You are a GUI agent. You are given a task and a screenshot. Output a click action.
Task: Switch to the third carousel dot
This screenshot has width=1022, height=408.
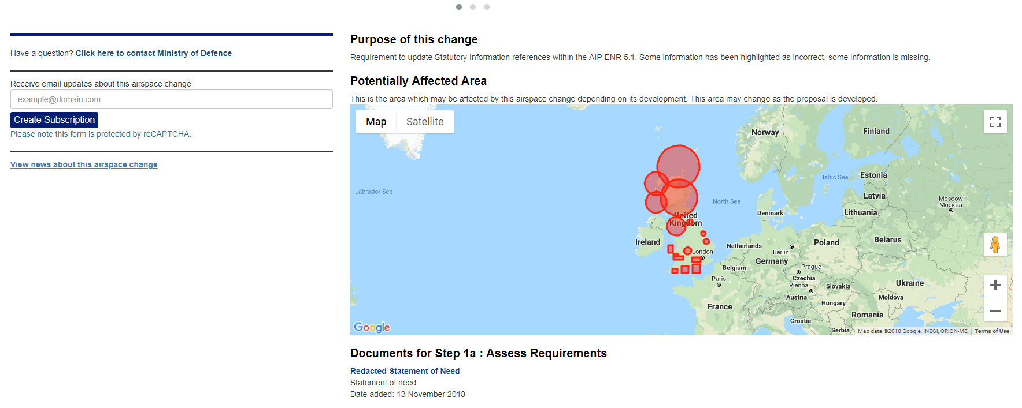click(486, 6)
